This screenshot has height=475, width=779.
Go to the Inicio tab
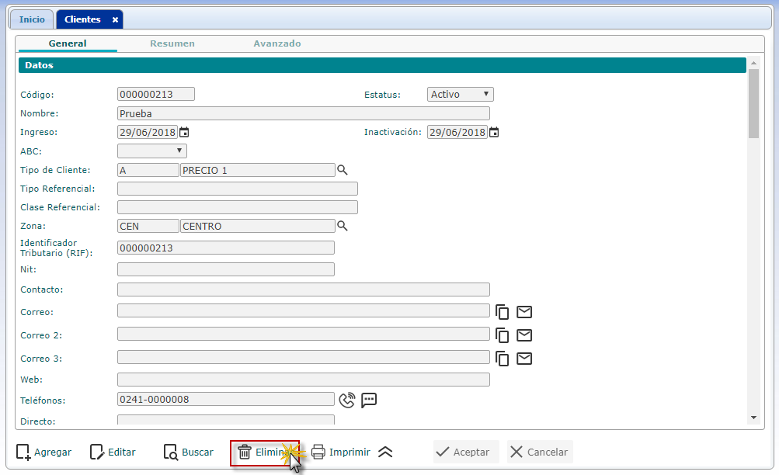coord(32,19)
